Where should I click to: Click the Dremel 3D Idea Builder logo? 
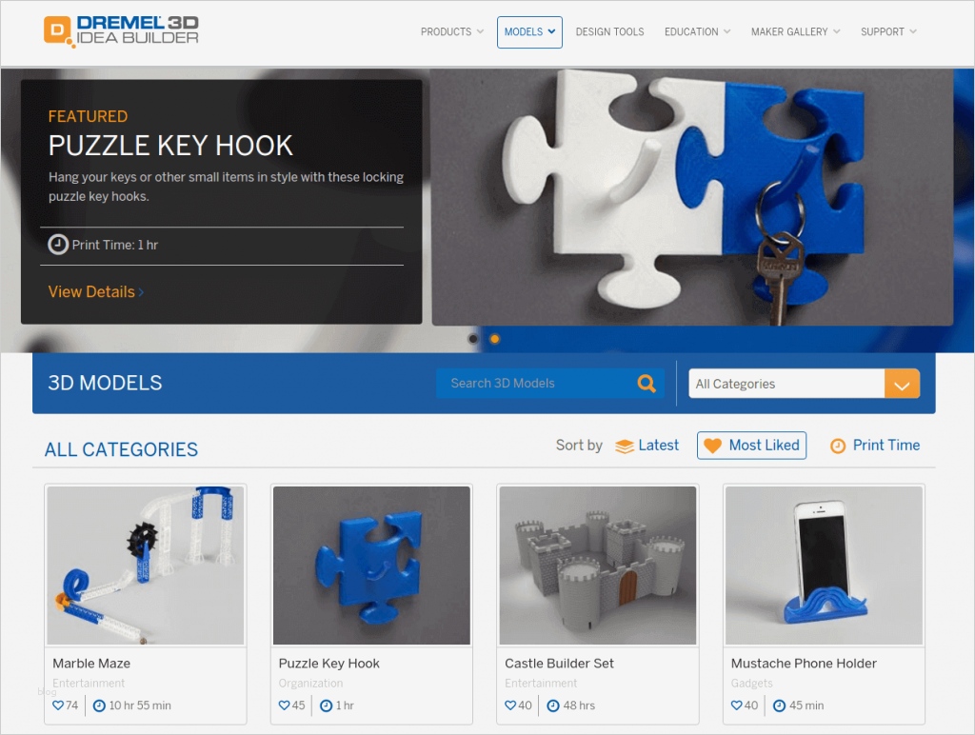pyautogui.click(x=121, y=30)
